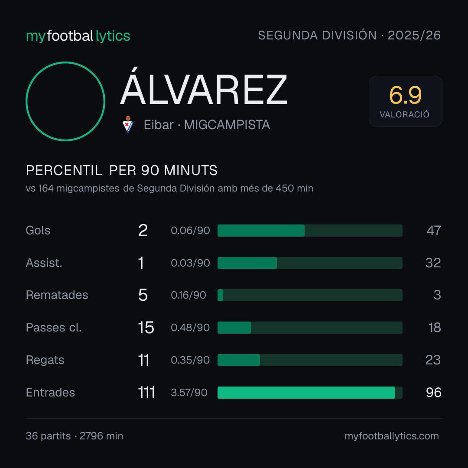Click the Entrades total of 111
The image size is (468, 468).
coord(146,393)
